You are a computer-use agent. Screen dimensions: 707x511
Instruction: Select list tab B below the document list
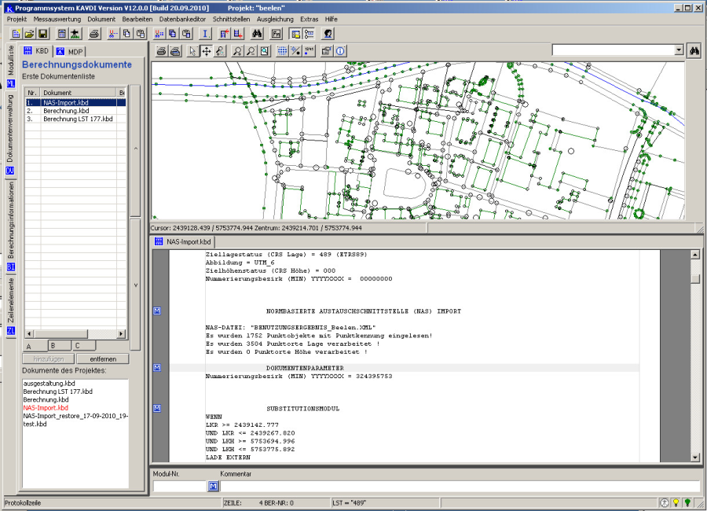click(x=60, y=345)
